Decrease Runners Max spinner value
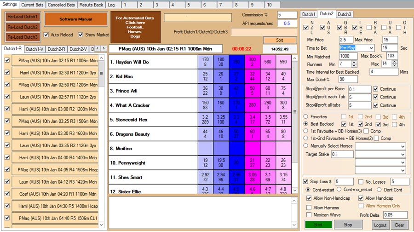414x232 pixels. (395, 66)
